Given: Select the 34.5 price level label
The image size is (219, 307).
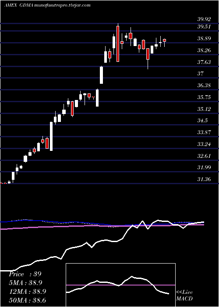Looking at the screenshot, I should pyautogui.click(x=202, y=121).
